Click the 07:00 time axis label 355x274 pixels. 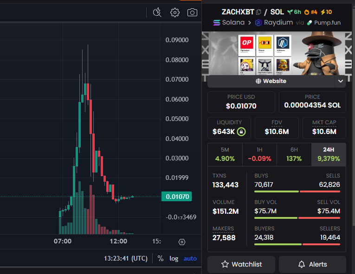pos(63,241)
